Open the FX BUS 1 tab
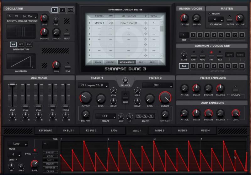Viewport: 251px width, 175px height. click(68, 131)
